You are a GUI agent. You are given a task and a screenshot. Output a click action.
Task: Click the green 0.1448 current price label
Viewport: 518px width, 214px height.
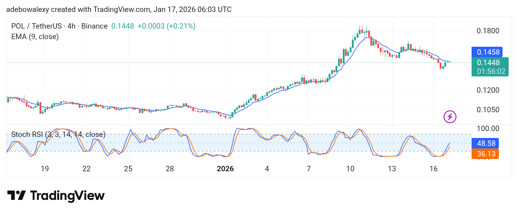tap(488, 63)
